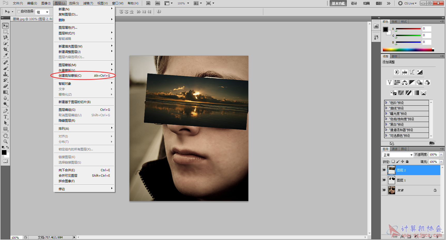
Task: Click the 基本功能 workspace button
Action: pyautogui.click(x=338, y=3)
